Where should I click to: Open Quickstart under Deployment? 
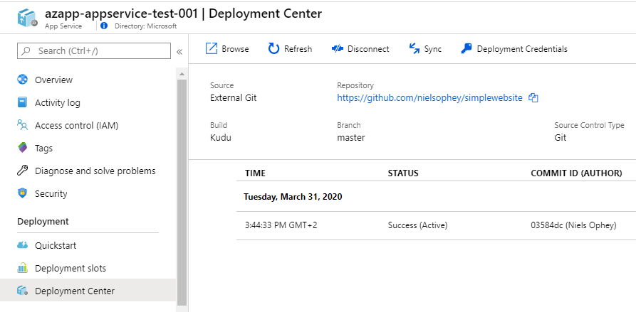pyautogui.click(x=56, y=246)
